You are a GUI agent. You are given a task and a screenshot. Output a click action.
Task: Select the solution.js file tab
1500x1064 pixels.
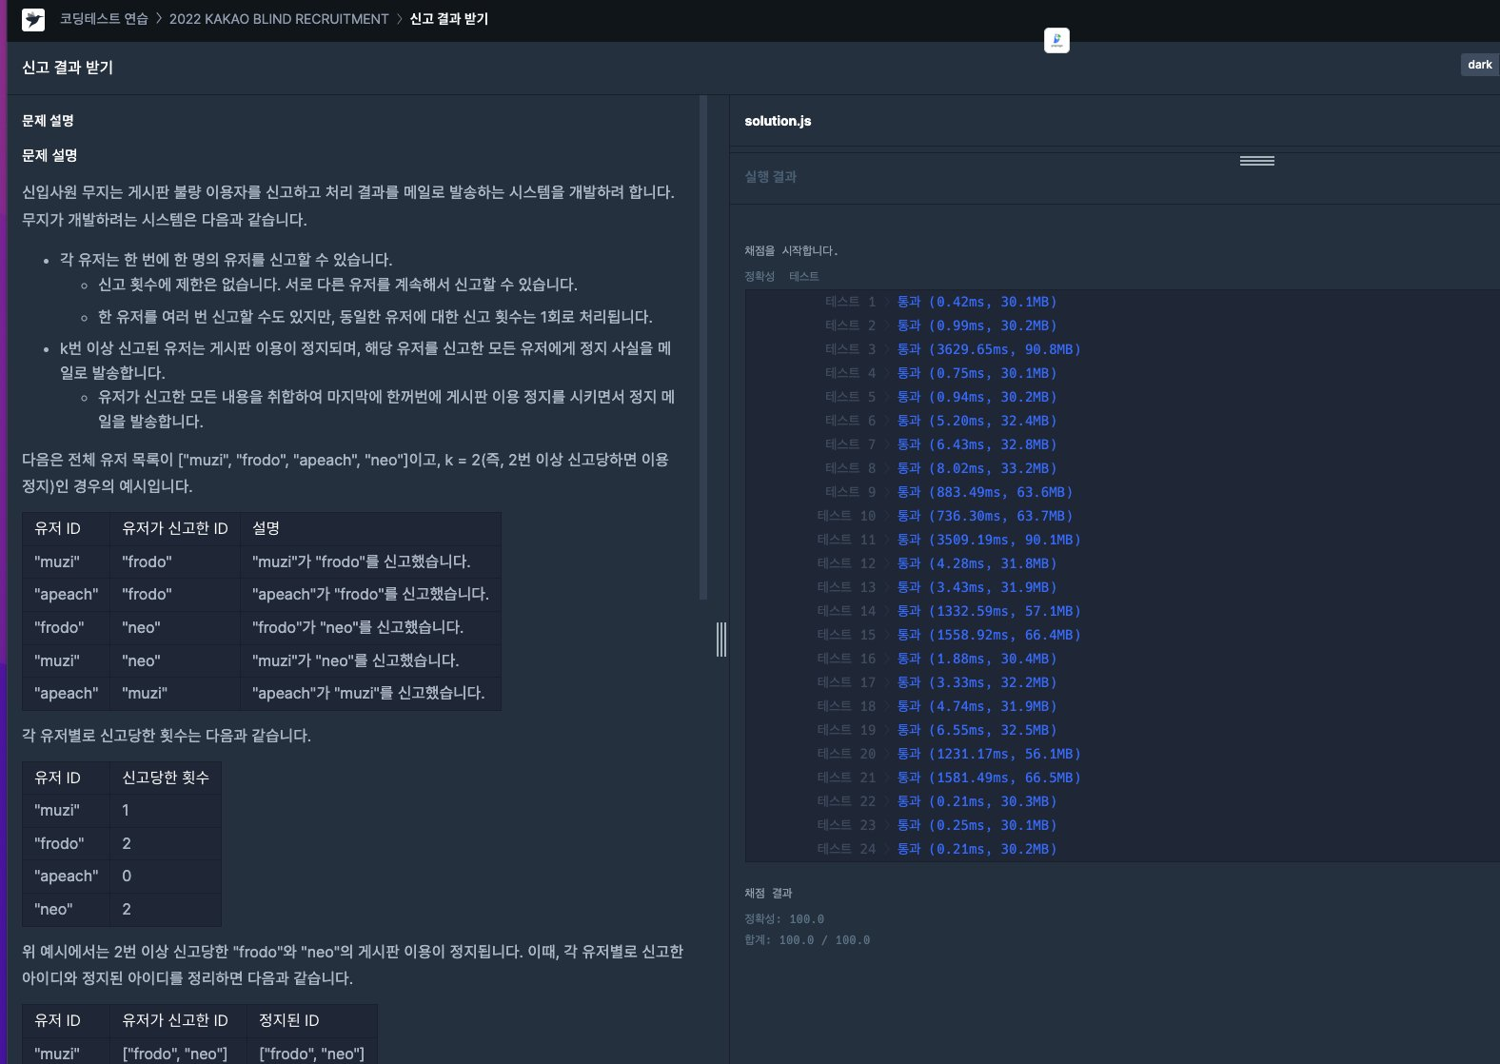pyautogui.click(x=778, y=121)
